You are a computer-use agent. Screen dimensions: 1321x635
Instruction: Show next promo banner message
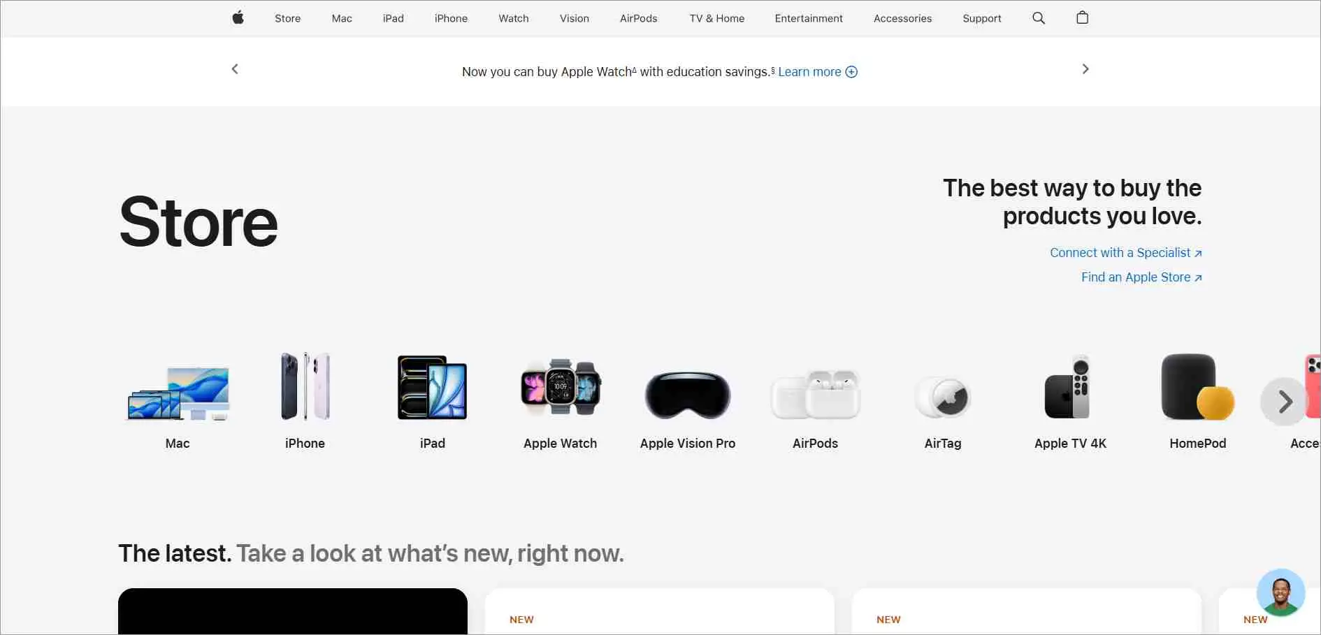tap(1085, 68)
